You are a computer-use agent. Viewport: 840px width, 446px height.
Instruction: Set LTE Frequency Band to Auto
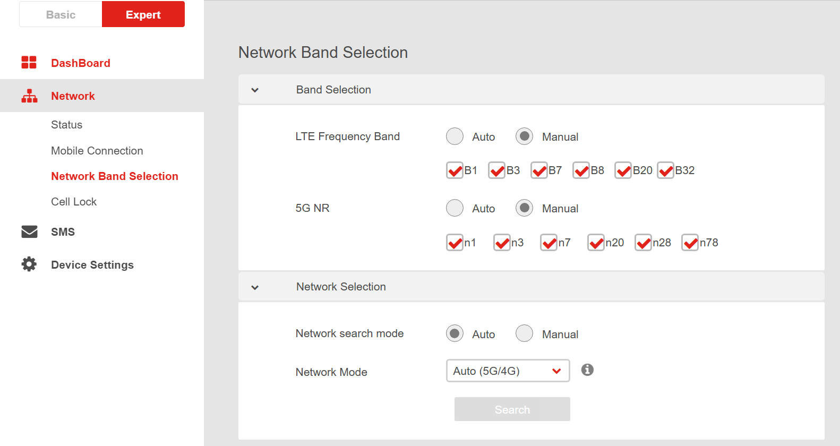(455, 136)
